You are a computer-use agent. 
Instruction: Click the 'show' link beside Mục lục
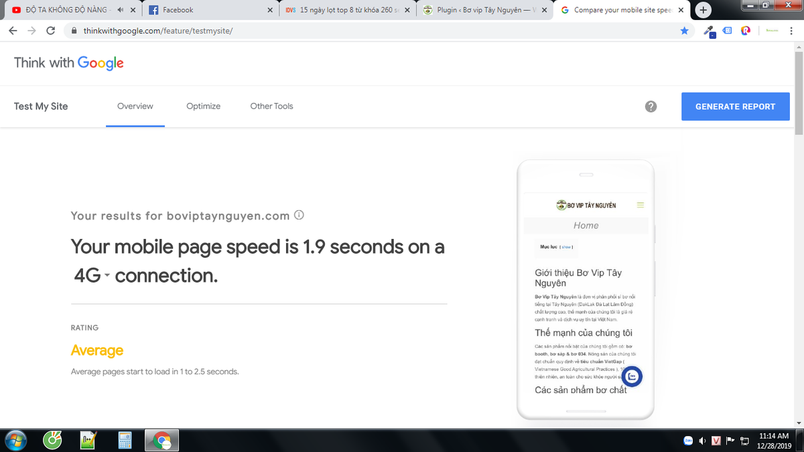(567, 247)
